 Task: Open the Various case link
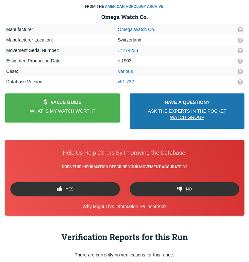[x=125, y=71]
